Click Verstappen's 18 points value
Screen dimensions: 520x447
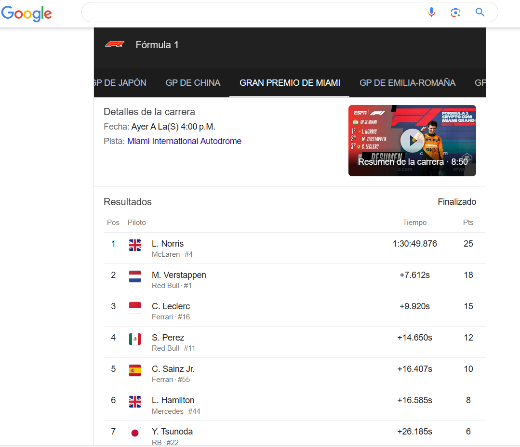[x=468, y=275]
